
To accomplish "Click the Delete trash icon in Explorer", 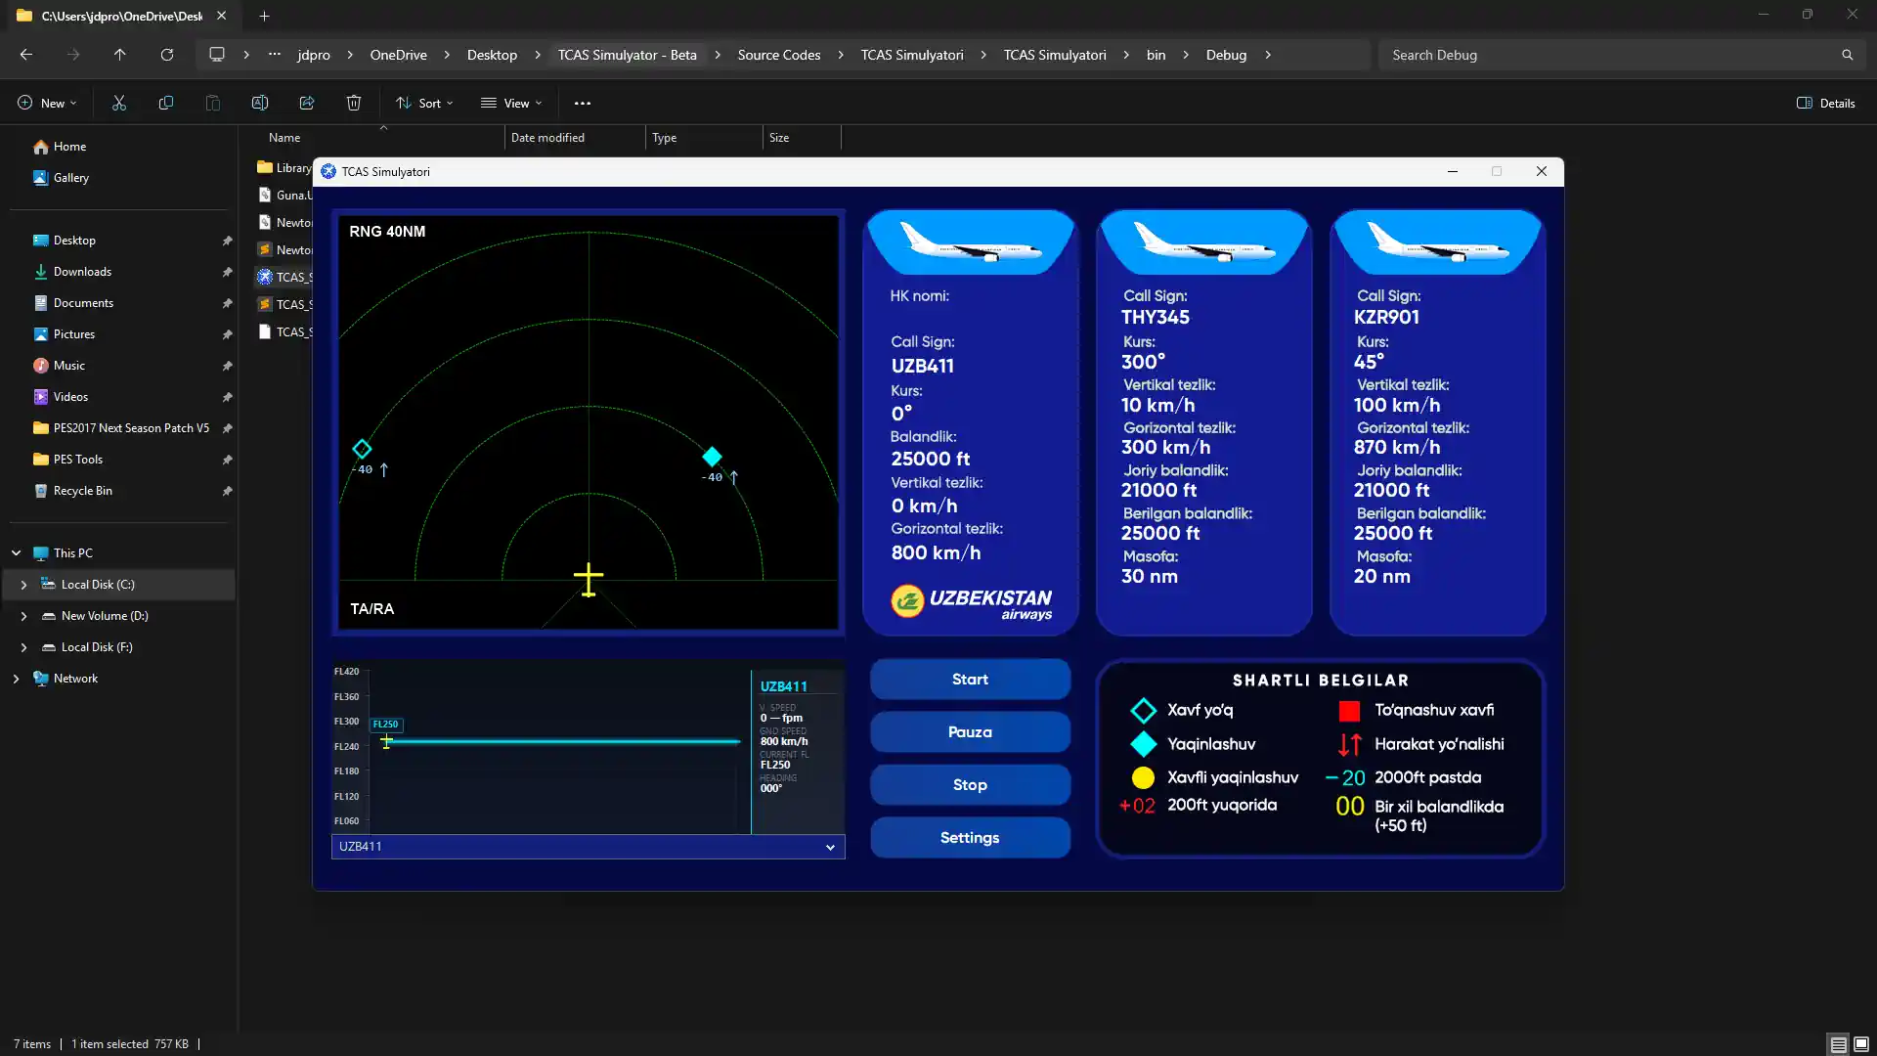I will pos(354,103).
